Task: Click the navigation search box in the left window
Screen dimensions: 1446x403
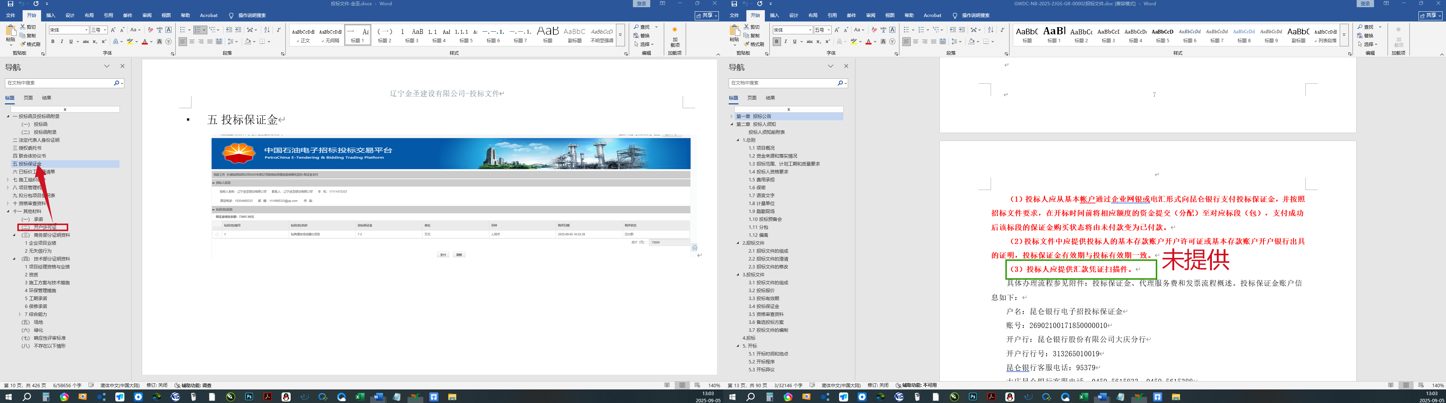Action: pos(59,83)
